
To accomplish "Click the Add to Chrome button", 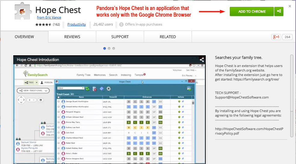I will 252,11.
